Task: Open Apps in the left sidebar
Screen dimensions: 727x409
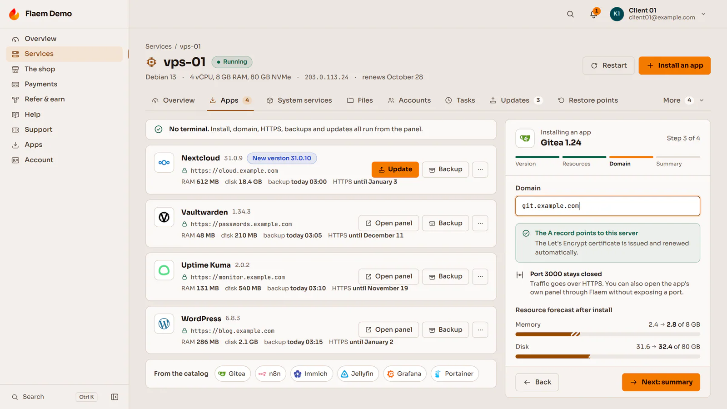Action: click(65, 145)
